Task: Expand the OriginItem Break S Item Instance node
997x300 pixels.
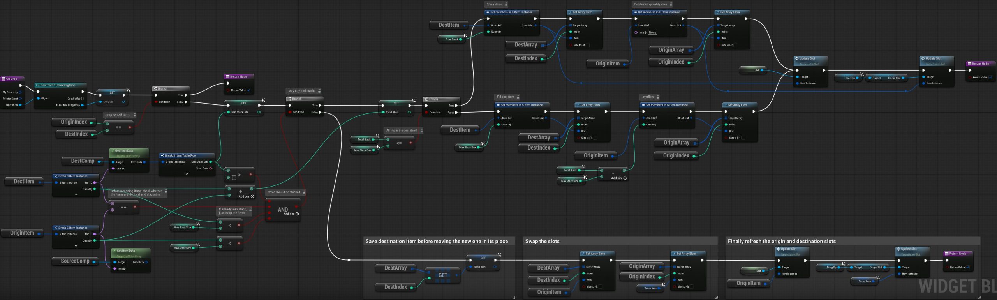Action: [76, 246]
